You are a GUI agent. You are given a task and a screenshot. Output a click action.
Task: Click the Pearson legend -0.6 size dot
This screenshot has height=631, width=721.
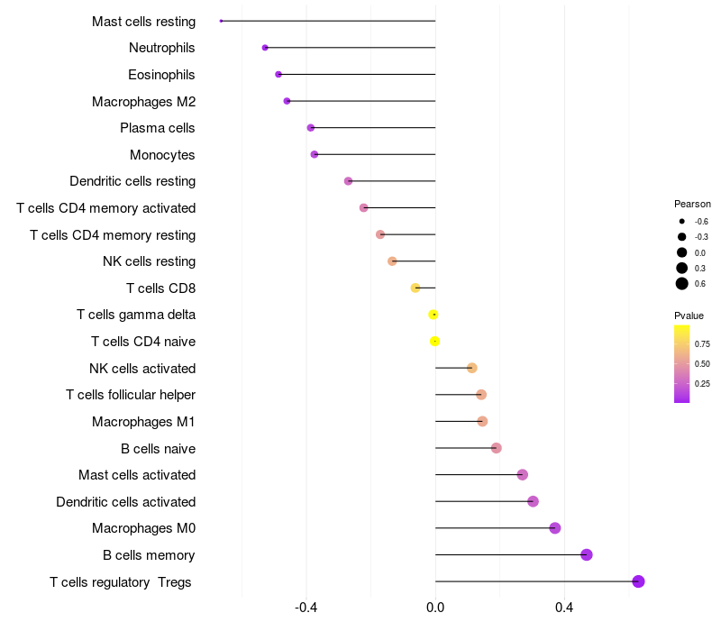click(682, 221)
